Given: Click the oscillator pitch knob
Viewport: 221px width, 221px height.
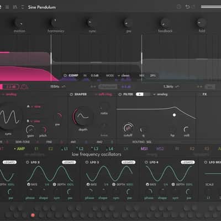Looking at the screenshot, I should (43, 130).
